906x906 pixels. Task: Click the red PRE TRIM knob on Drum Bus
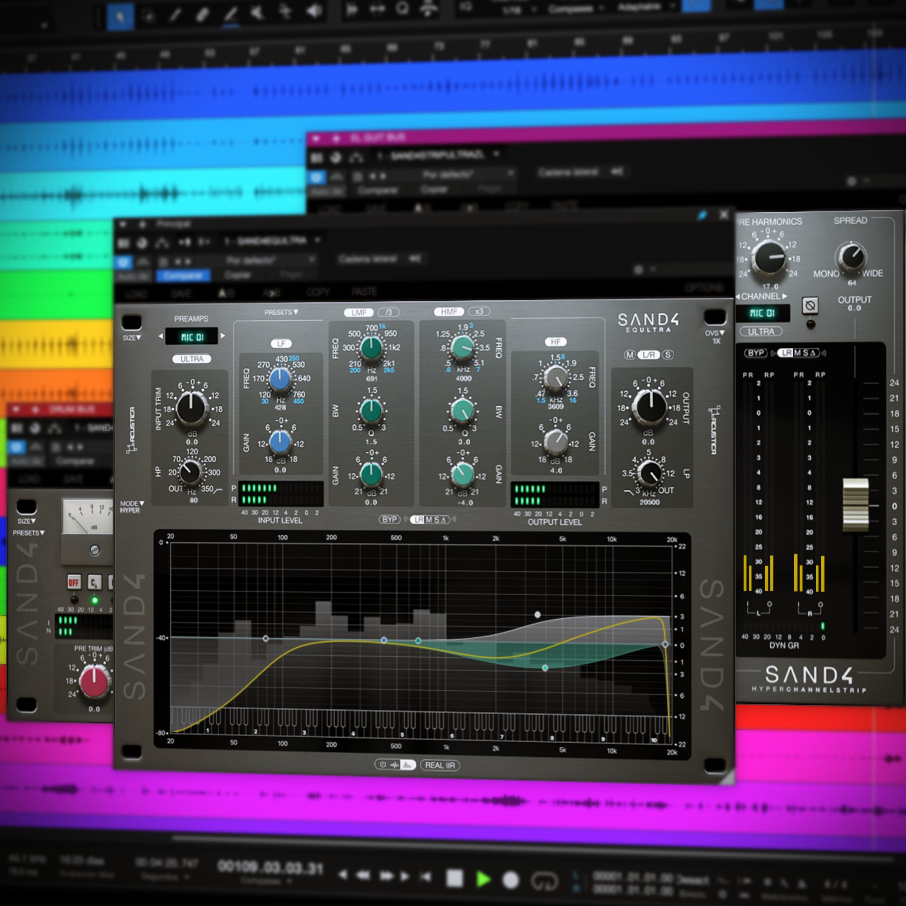coord(94,682)
